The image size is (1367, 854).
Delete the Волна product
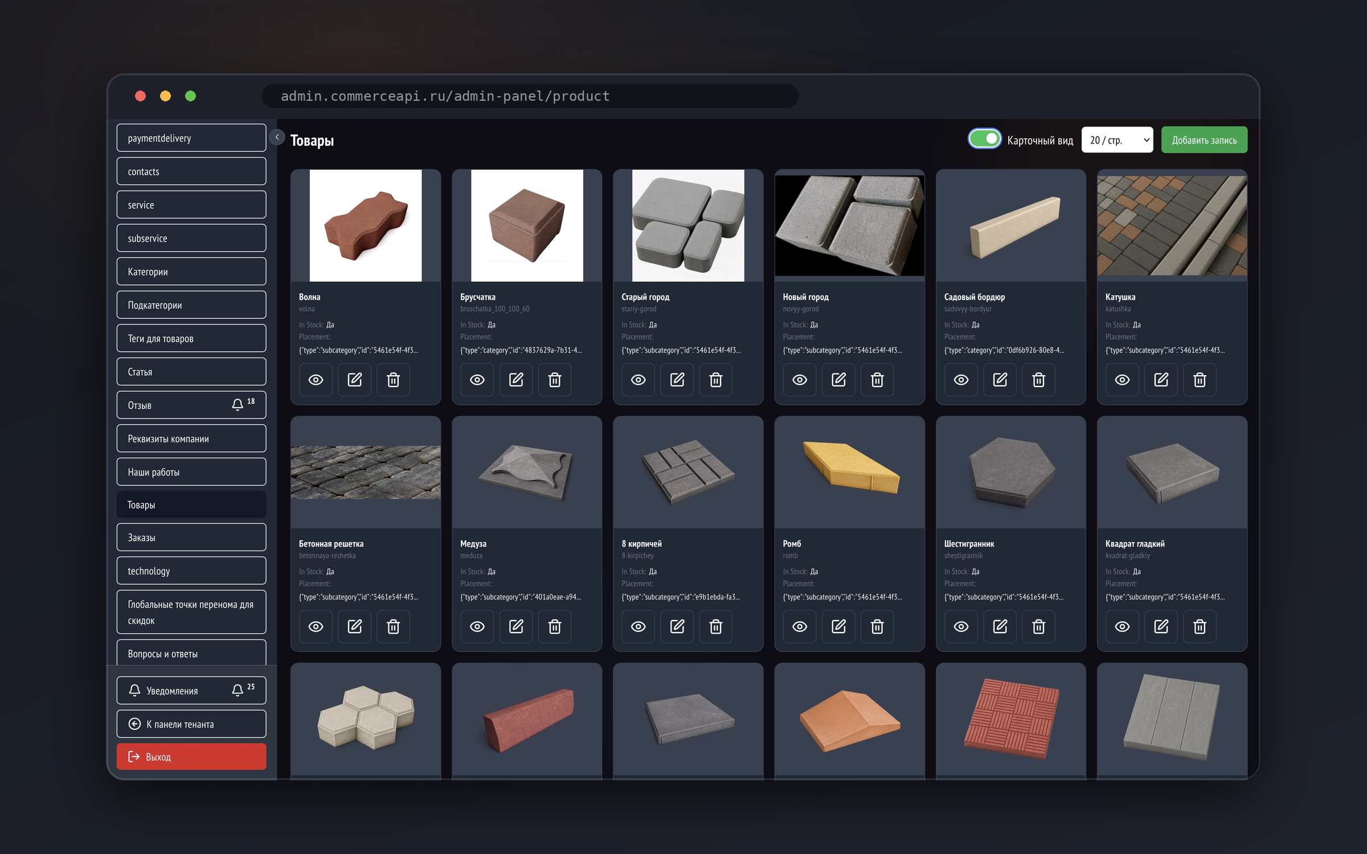coord(393,380)
